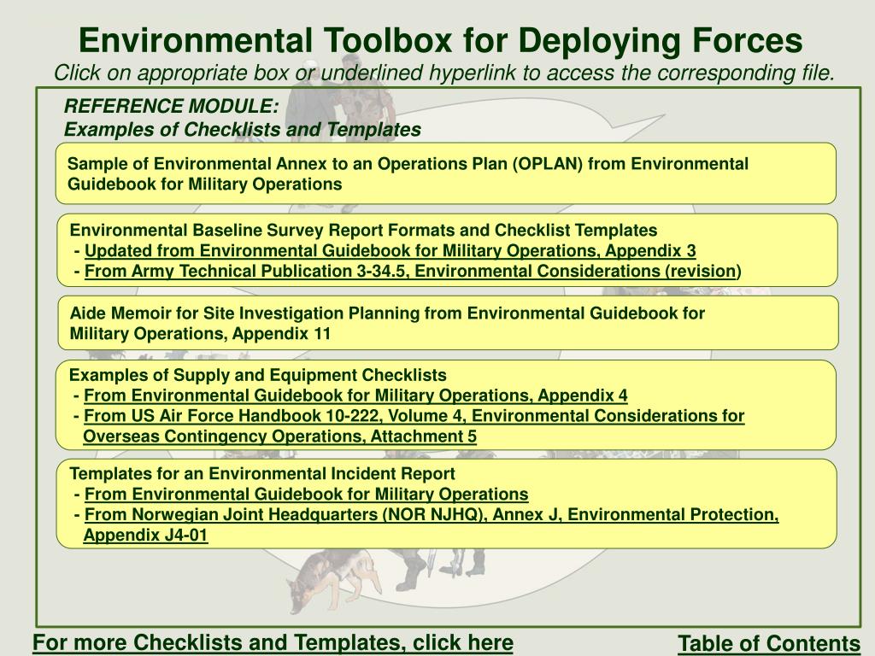Click the 'Environmental Toolbox for Deploying Forces' title
Viewport: 875px width, 656px height.
click(x=440, y=41)
